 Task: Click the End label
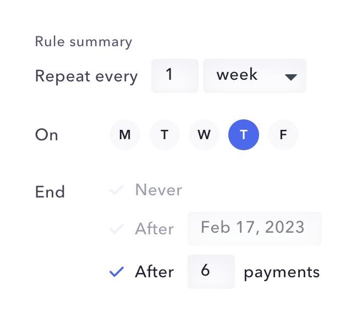click(x=50, y=192)
